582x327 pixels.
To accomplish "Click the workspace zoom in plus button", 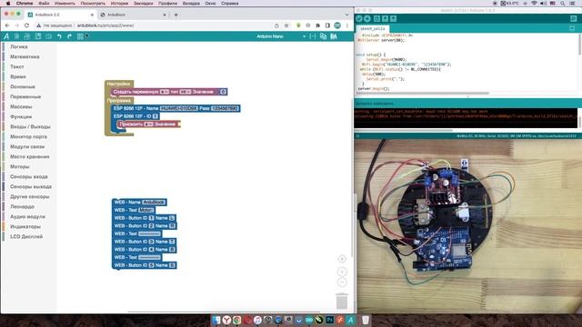I will coord(342,272).
